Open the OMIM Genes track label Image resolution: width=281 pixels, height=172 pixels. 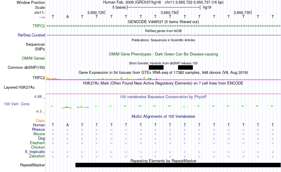click(x=33, y=58)
